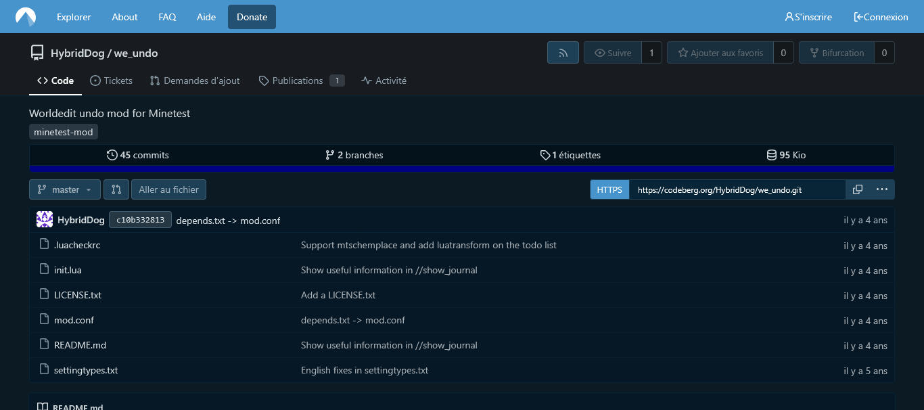This screenshot has width=924, height=410.
Task: Click the RSS feed icon button
Action: [x=563, y=53]
